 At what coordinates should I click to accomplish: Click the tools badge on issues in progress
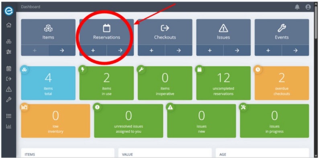pos(243,107)
